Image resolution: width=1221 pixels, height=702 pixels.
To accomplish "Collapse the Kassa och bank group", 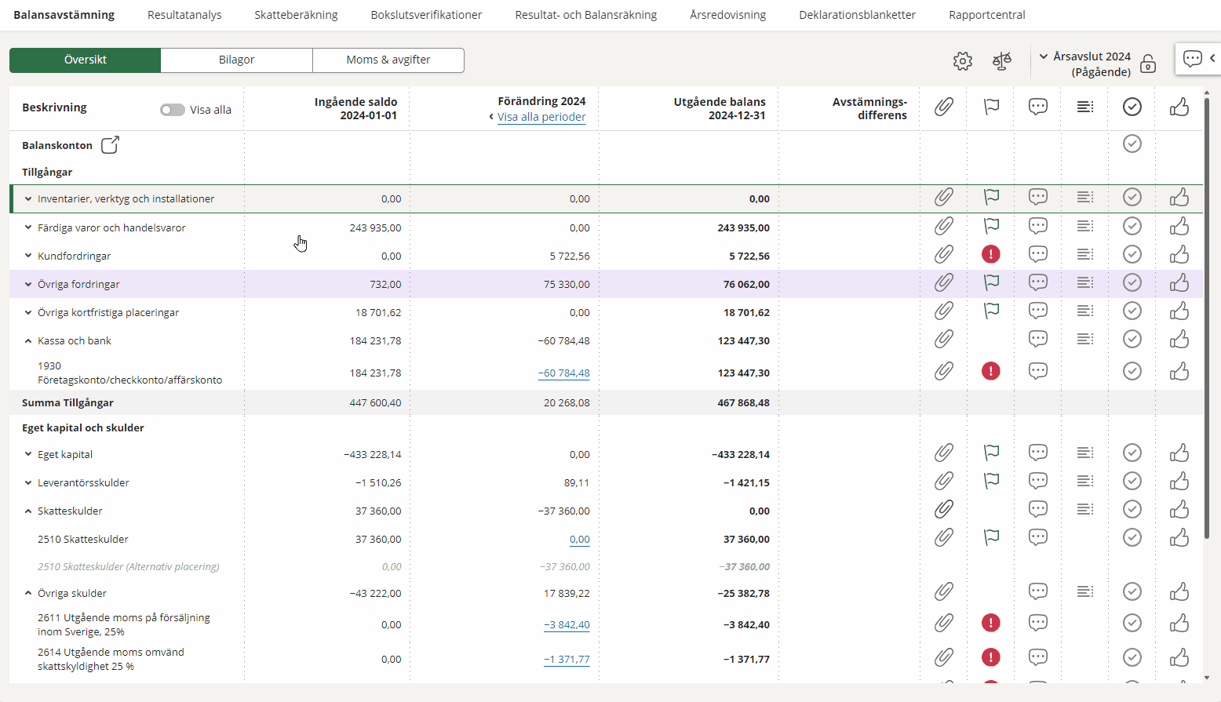I will [28, 341].
